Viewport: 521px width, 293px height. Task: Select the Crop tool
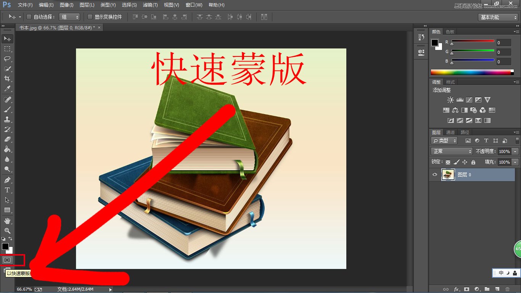7,79
